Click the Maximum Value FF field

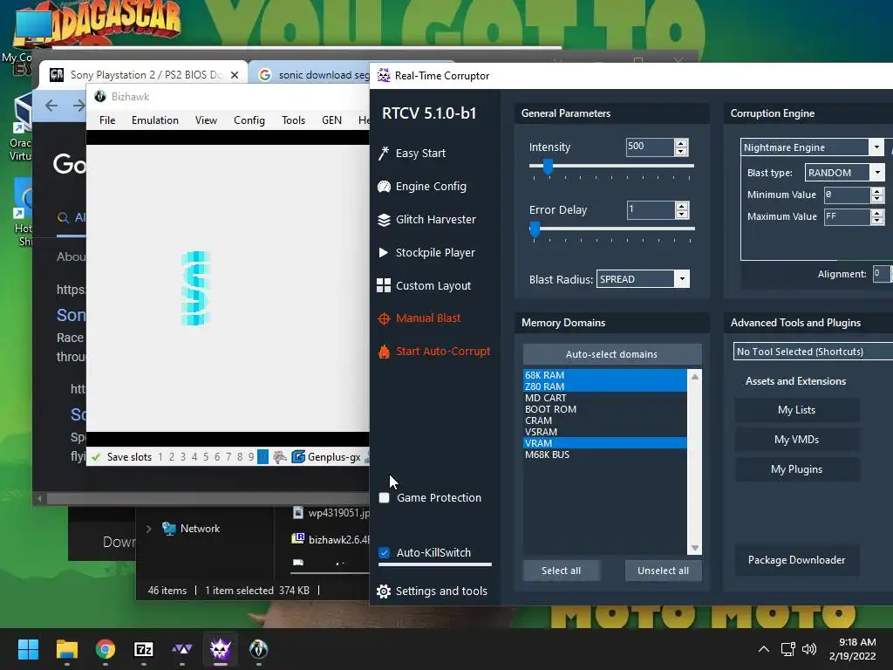847,216
